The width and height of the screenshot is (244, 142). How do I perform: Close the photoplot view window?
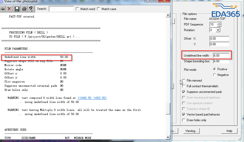click(x=164, y=1)
